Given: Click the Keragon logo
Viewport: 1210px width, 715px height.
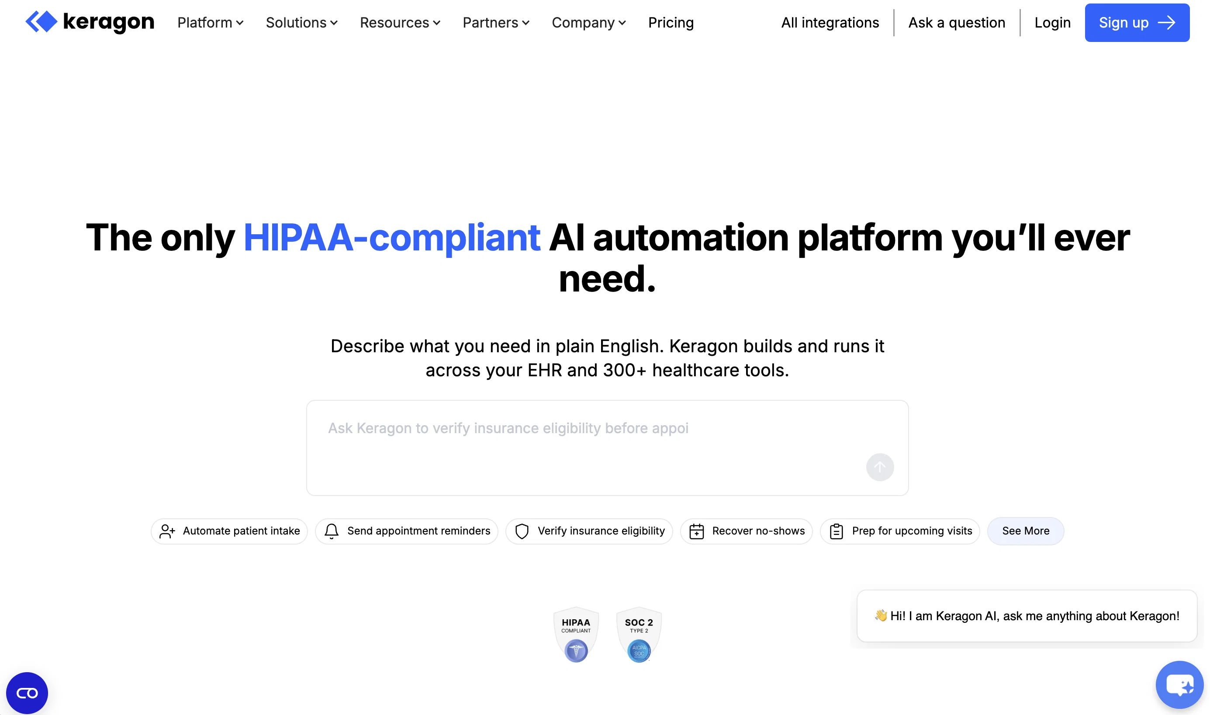Looking at the screenshot, I should click(90, 22).
